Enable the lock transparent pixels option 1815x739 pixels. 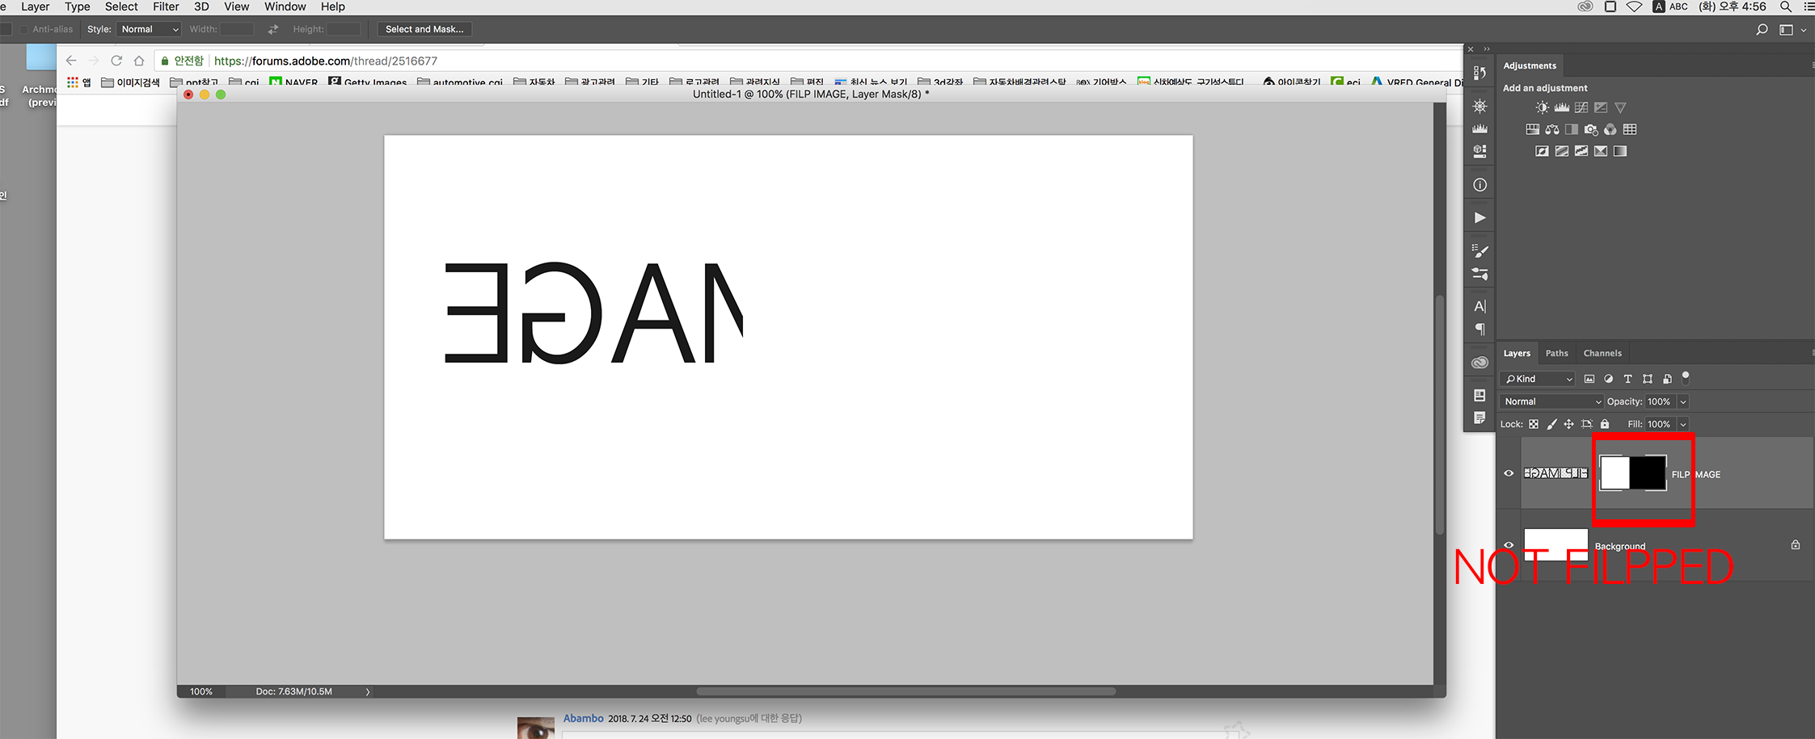point(1534,424)
